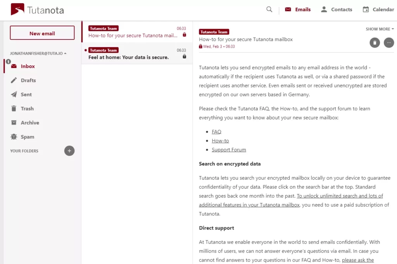Go to the Emails tab
The height and width of the screenshot is (264, 397).
click(x=298, y=10)
